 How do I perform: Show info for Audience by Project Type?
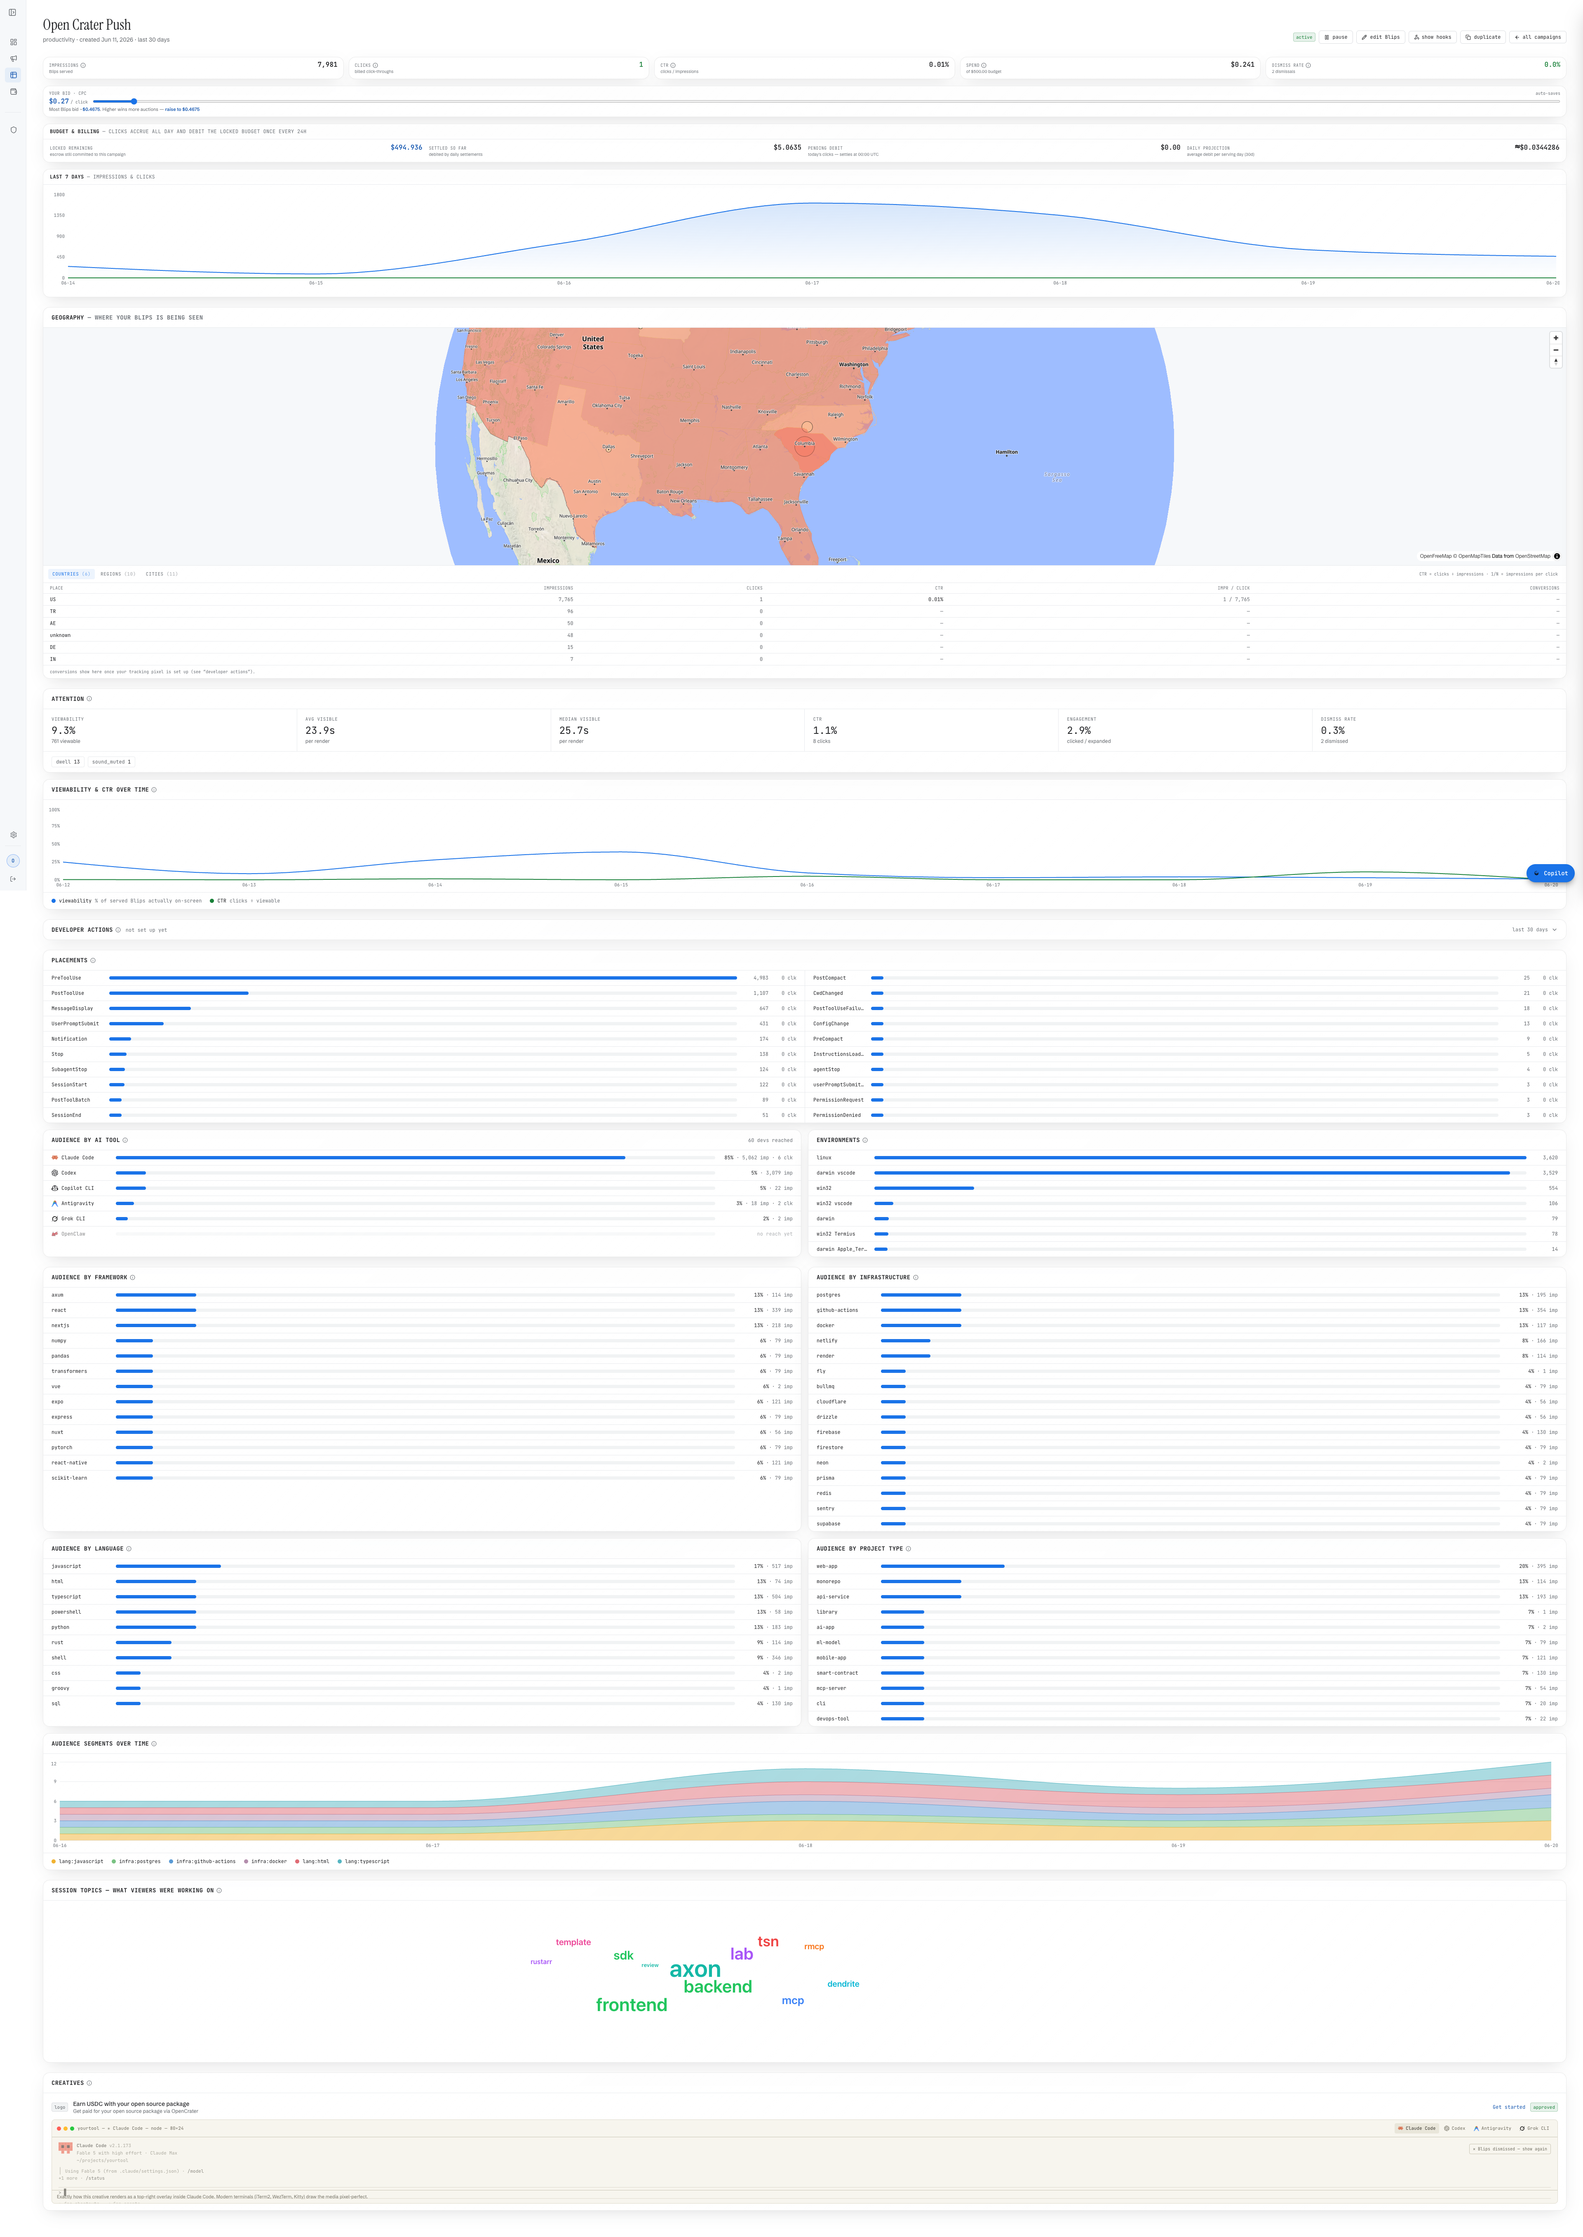coord(909,1549)
